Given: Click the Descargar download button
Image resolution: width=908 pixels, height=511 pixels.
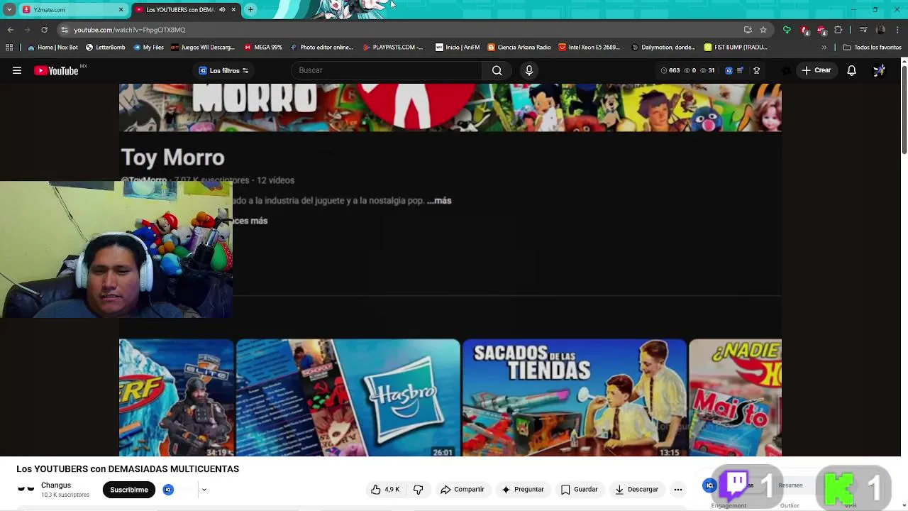Looking at the screenshot, I should pos(636,490).
